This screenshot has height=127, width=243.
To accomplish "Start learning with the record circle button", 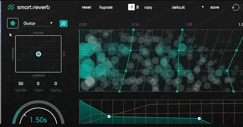I will tap(13, 23).
